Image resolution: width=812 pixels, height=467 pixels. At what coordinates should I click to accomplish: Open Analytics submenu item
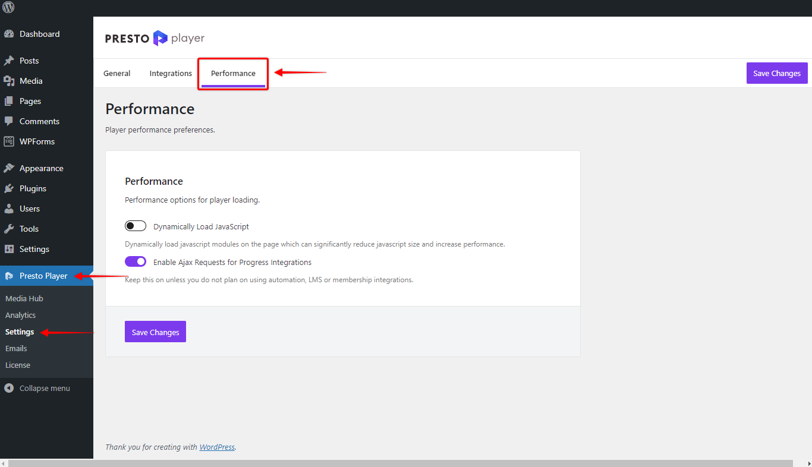click(21, 315)
